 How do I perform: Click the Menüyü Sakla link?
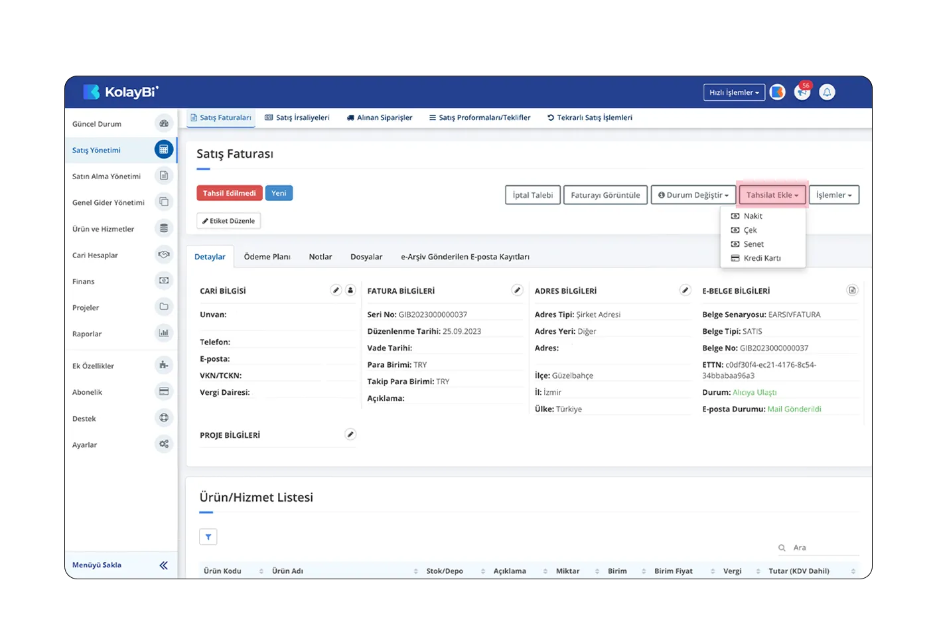[x=97, y=565]
